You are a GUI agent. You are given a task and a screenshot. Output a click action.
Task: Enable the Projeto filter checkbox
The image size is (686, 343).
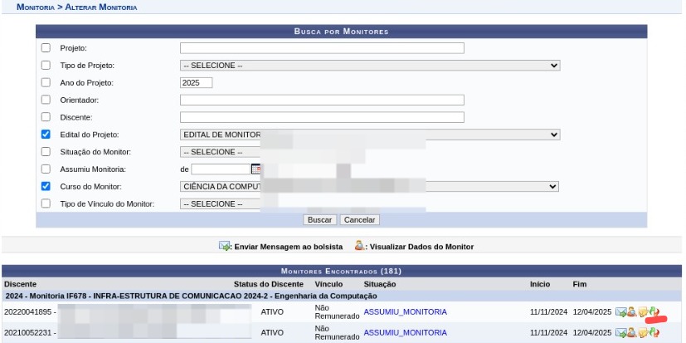click(x=46, y=47)
